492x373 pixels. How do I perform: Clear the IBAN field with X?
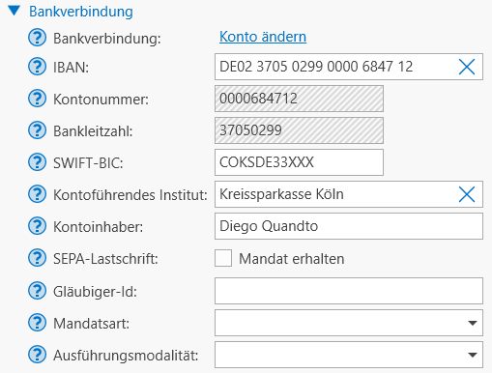(467, 67)
